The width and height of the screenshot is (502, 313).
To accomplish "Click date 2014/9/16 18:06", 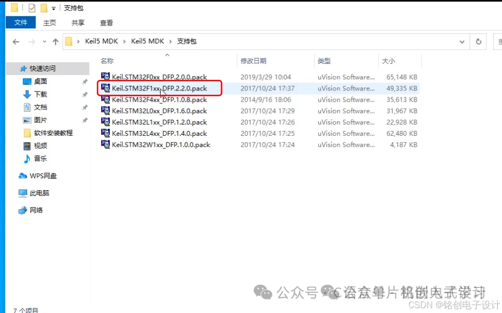I will tap(266, 100).
